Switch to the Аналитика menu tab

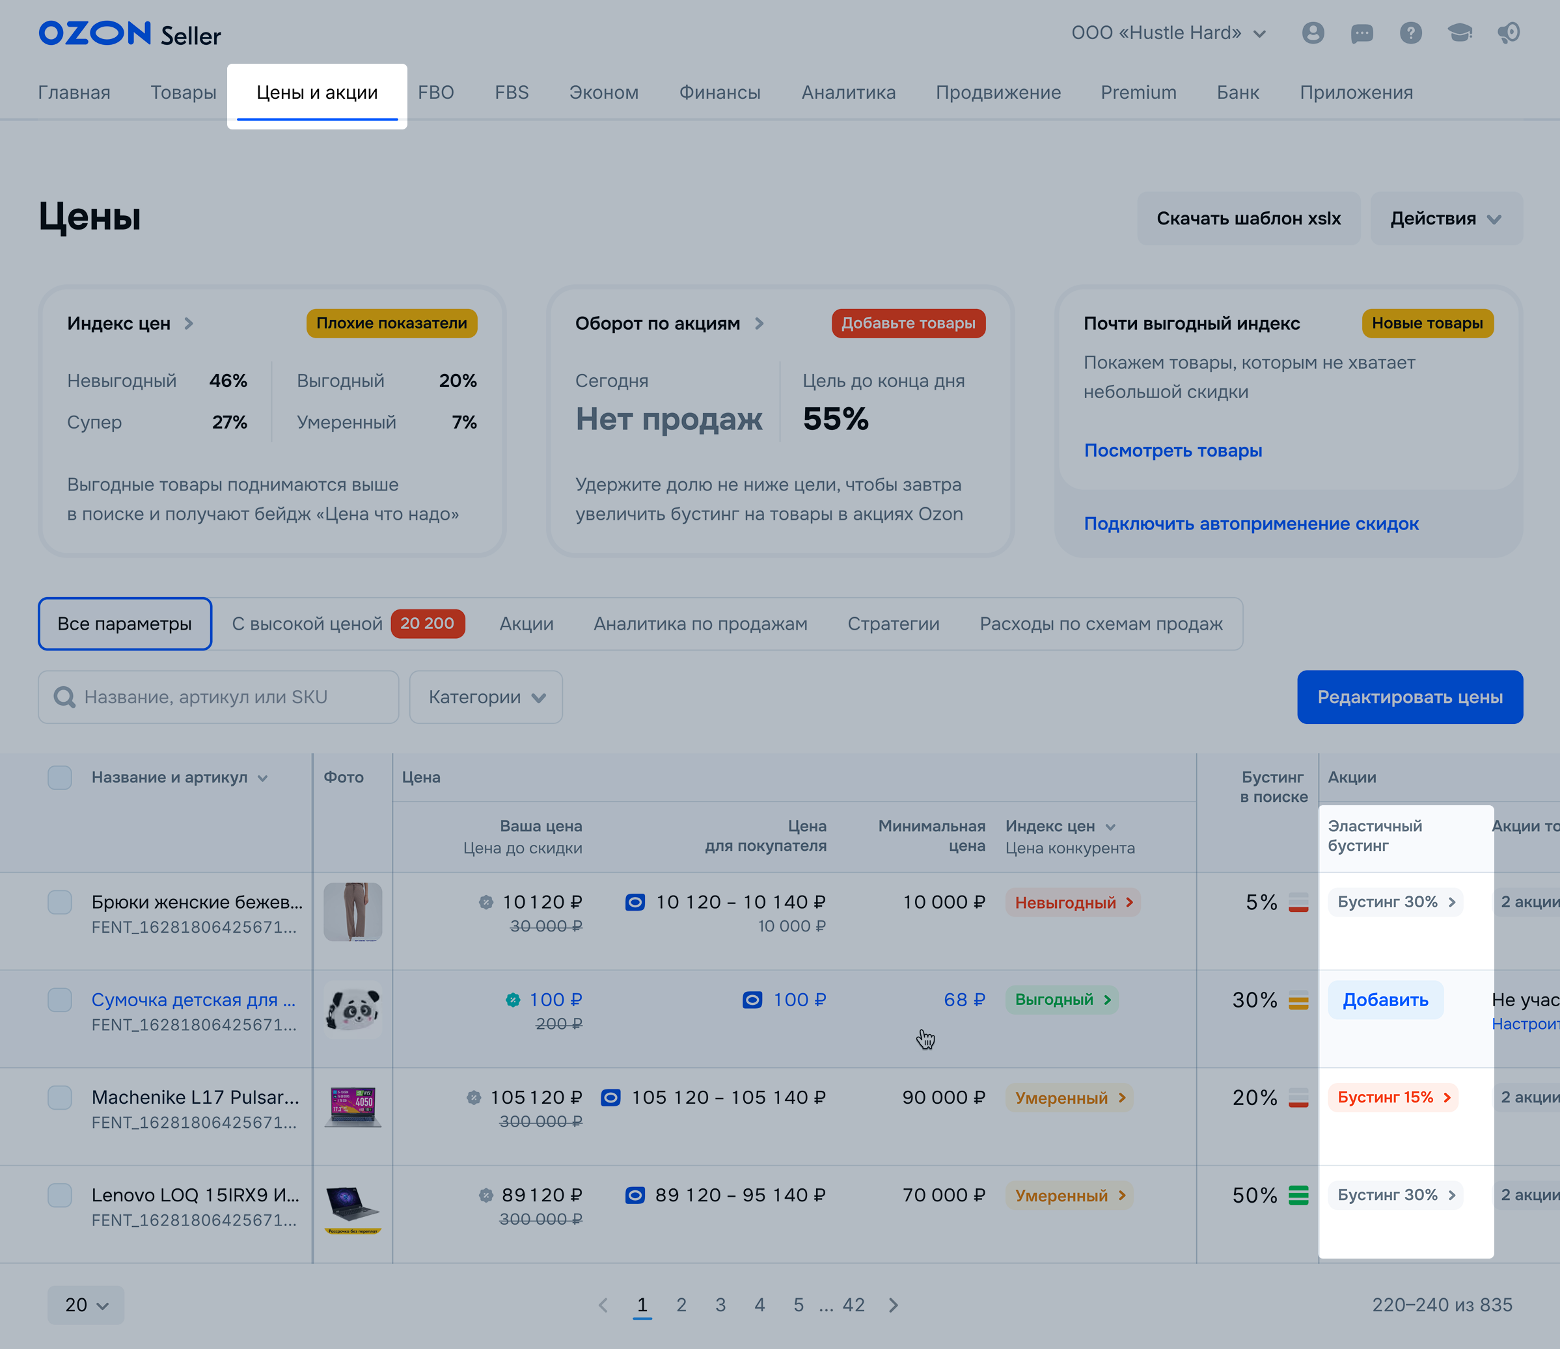point(848,92)
